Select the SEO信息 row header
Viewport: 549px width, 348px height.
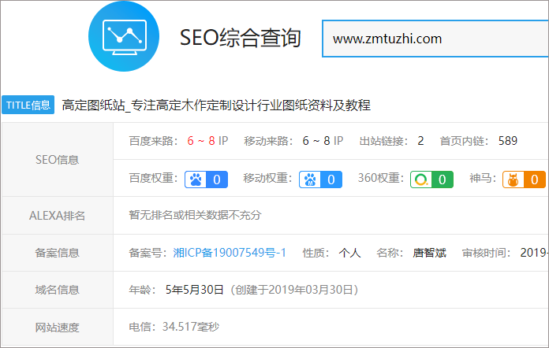pyautogui.click(x=58, y=160)
